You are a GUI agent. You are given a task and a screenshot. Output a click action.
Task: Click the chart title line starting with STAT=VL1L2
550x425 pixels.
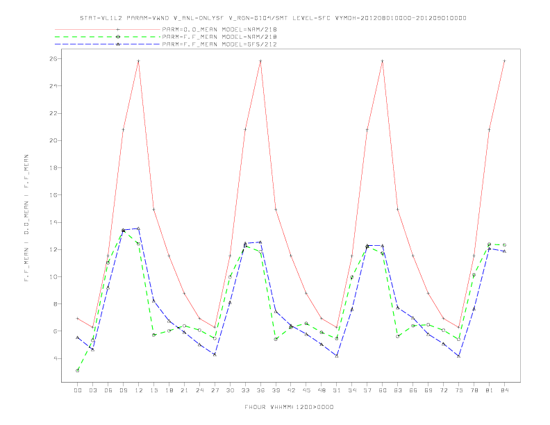(x=273, y=18)
